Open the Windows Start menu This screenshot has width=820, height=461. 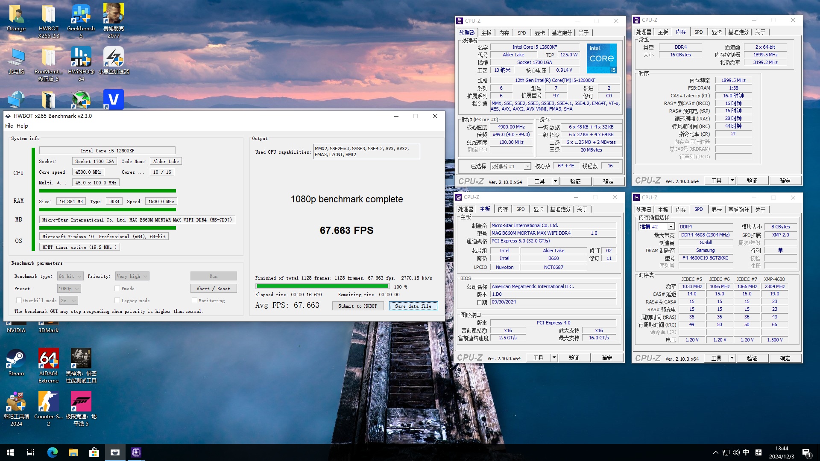10,452
